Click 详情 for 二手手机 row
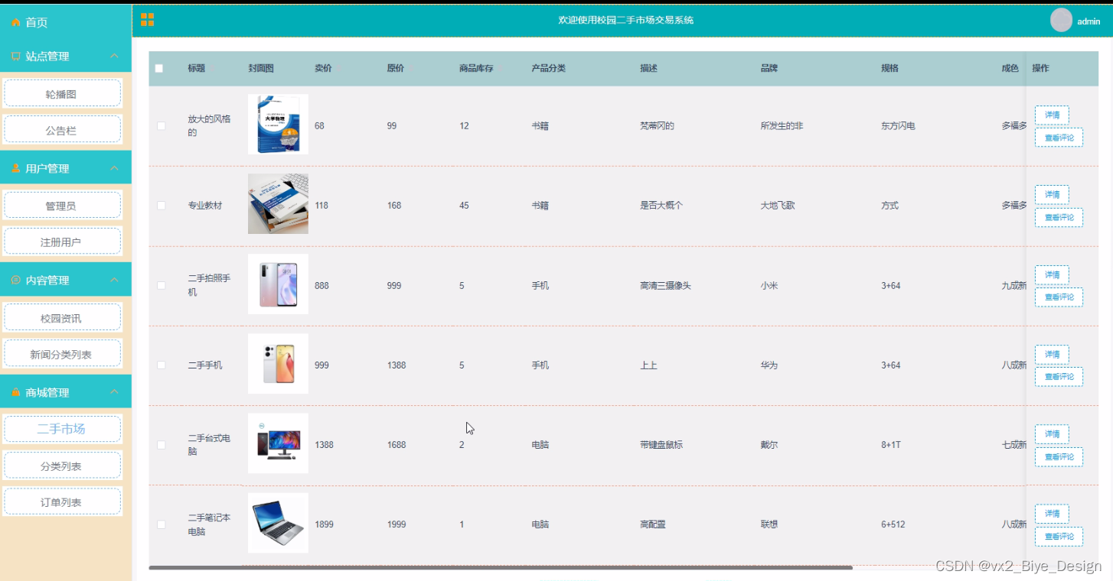Screen dimensions: 1113x581 tap(1052, 355)
